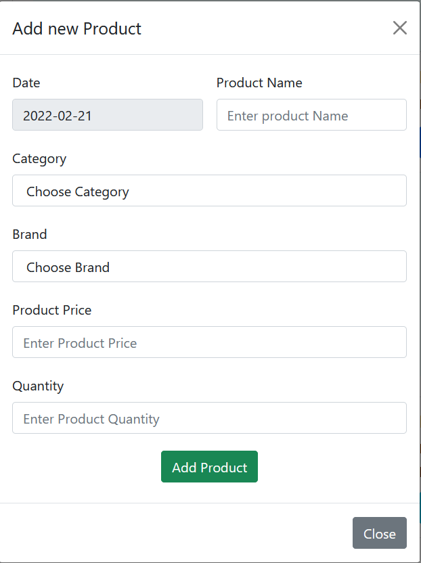Click empty header space between title and X
The height and width of the screenshot is (563, 421).
click(x=264, y=28)
